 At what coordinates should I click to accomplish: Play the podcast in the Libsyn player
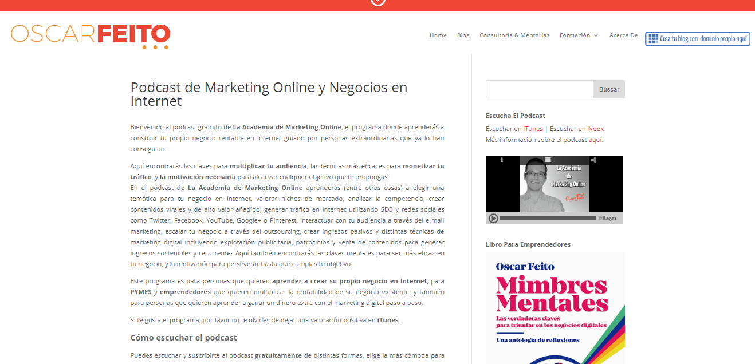click(x=493, y=218)
